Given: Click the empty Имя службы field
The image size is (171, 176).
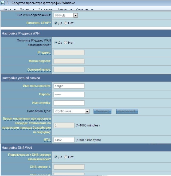Looking at the screenshot, I should 69,103.
